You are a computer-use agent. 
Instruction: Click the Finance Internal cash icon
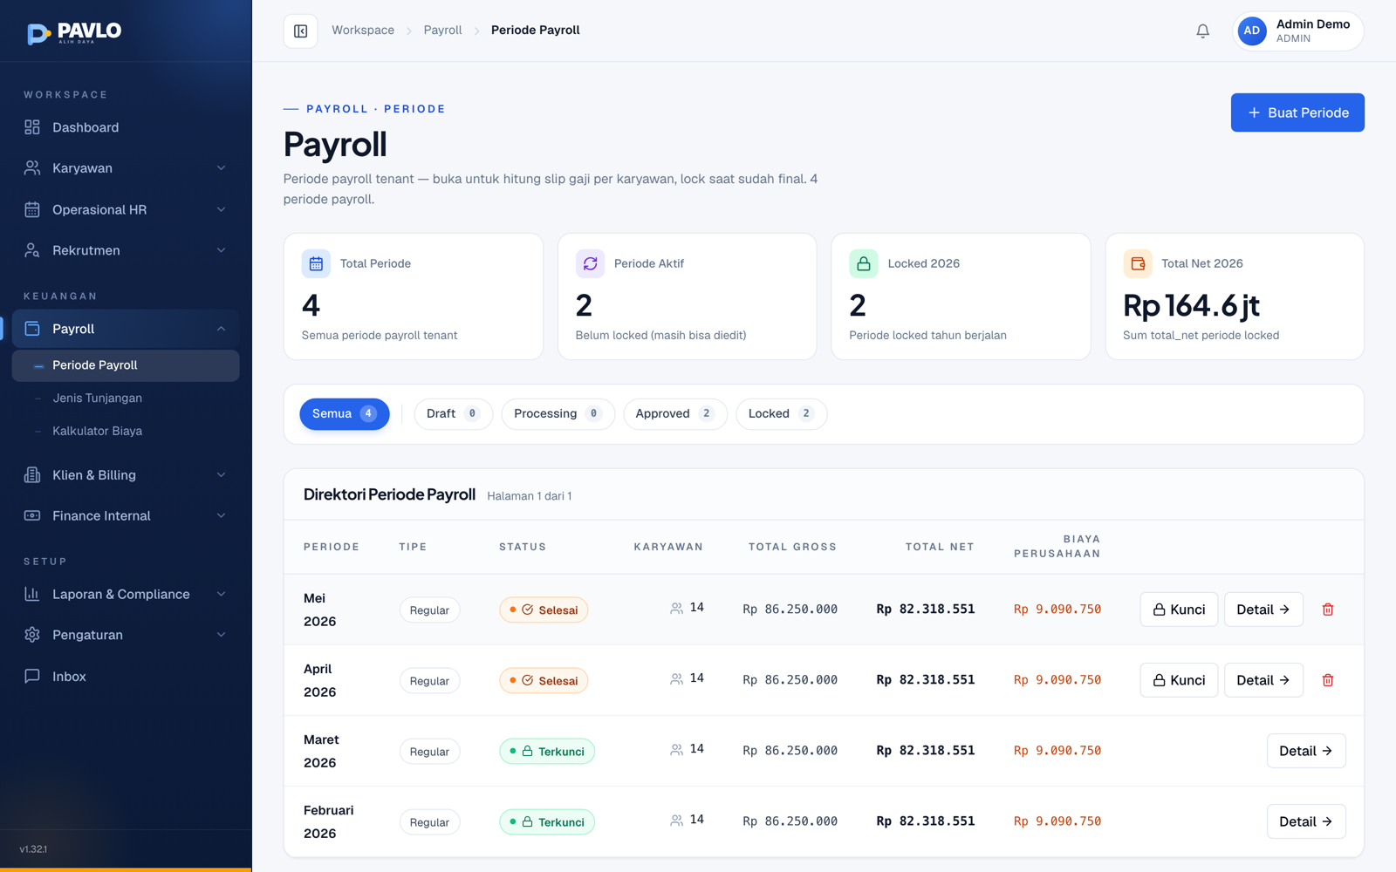click(32, 516)
